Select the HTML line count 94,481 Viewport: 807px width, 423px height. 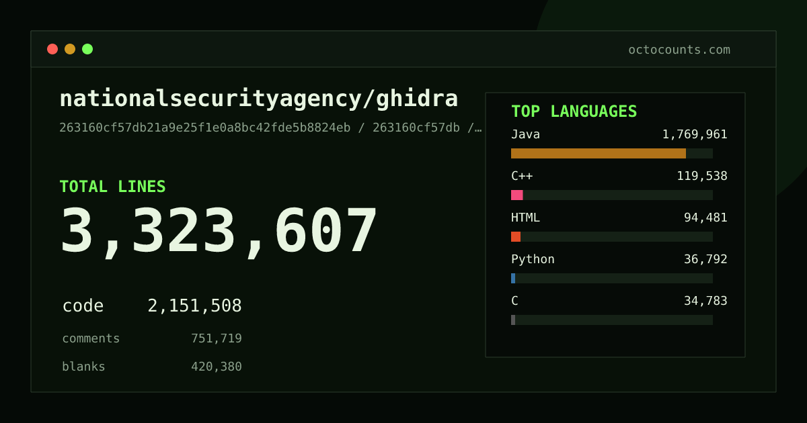tap(705, 218)
